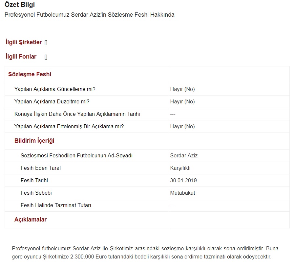Click the empty brackets beside İlgili Fonlar

46,57
